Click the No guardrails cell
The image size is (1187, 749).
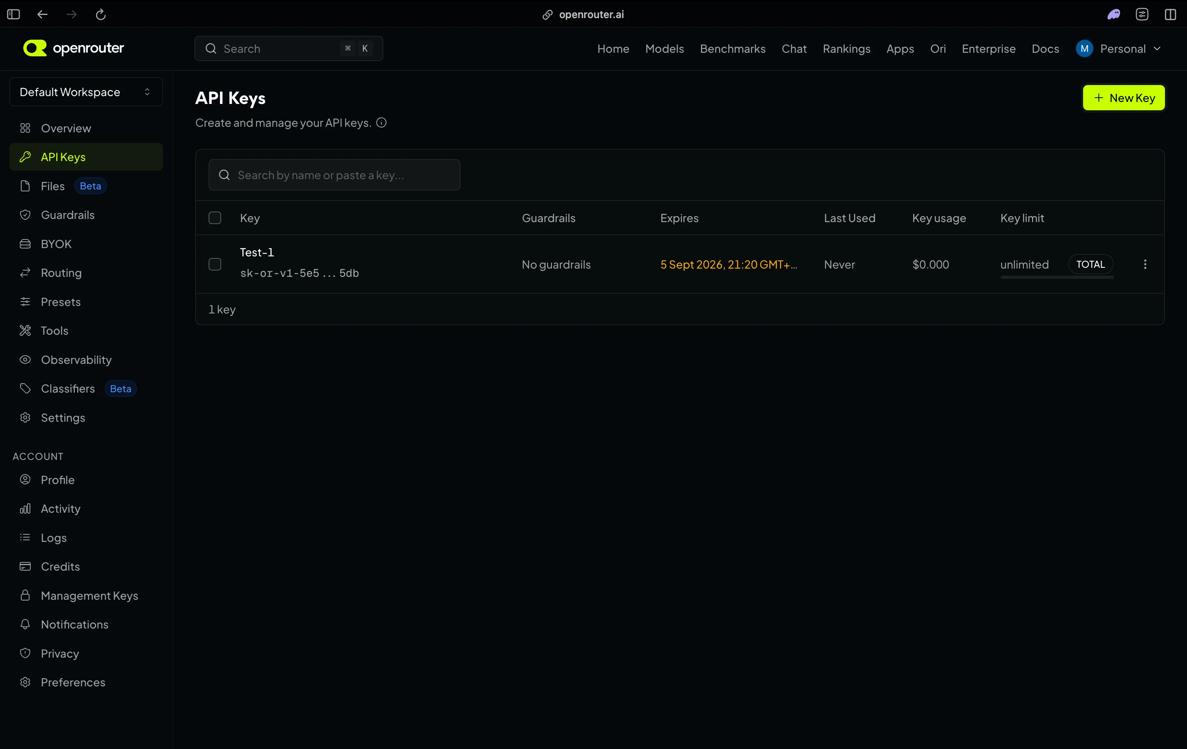click(556, 264)
